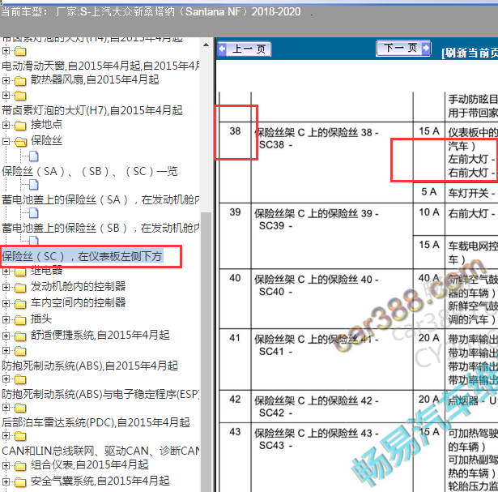498x492 pixels.
Task: Collapse the 保险丝 folder node
Action: (6, 141)
